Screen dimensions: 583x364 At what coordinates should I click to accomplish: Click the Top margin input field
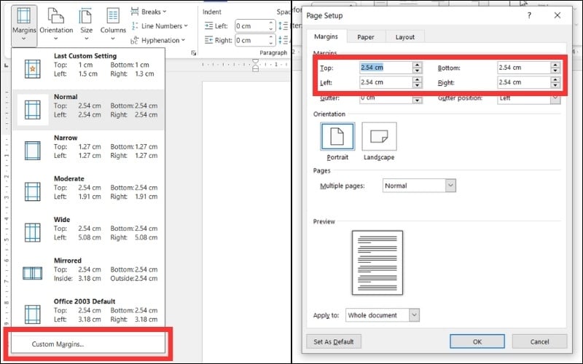coord(386,68)
